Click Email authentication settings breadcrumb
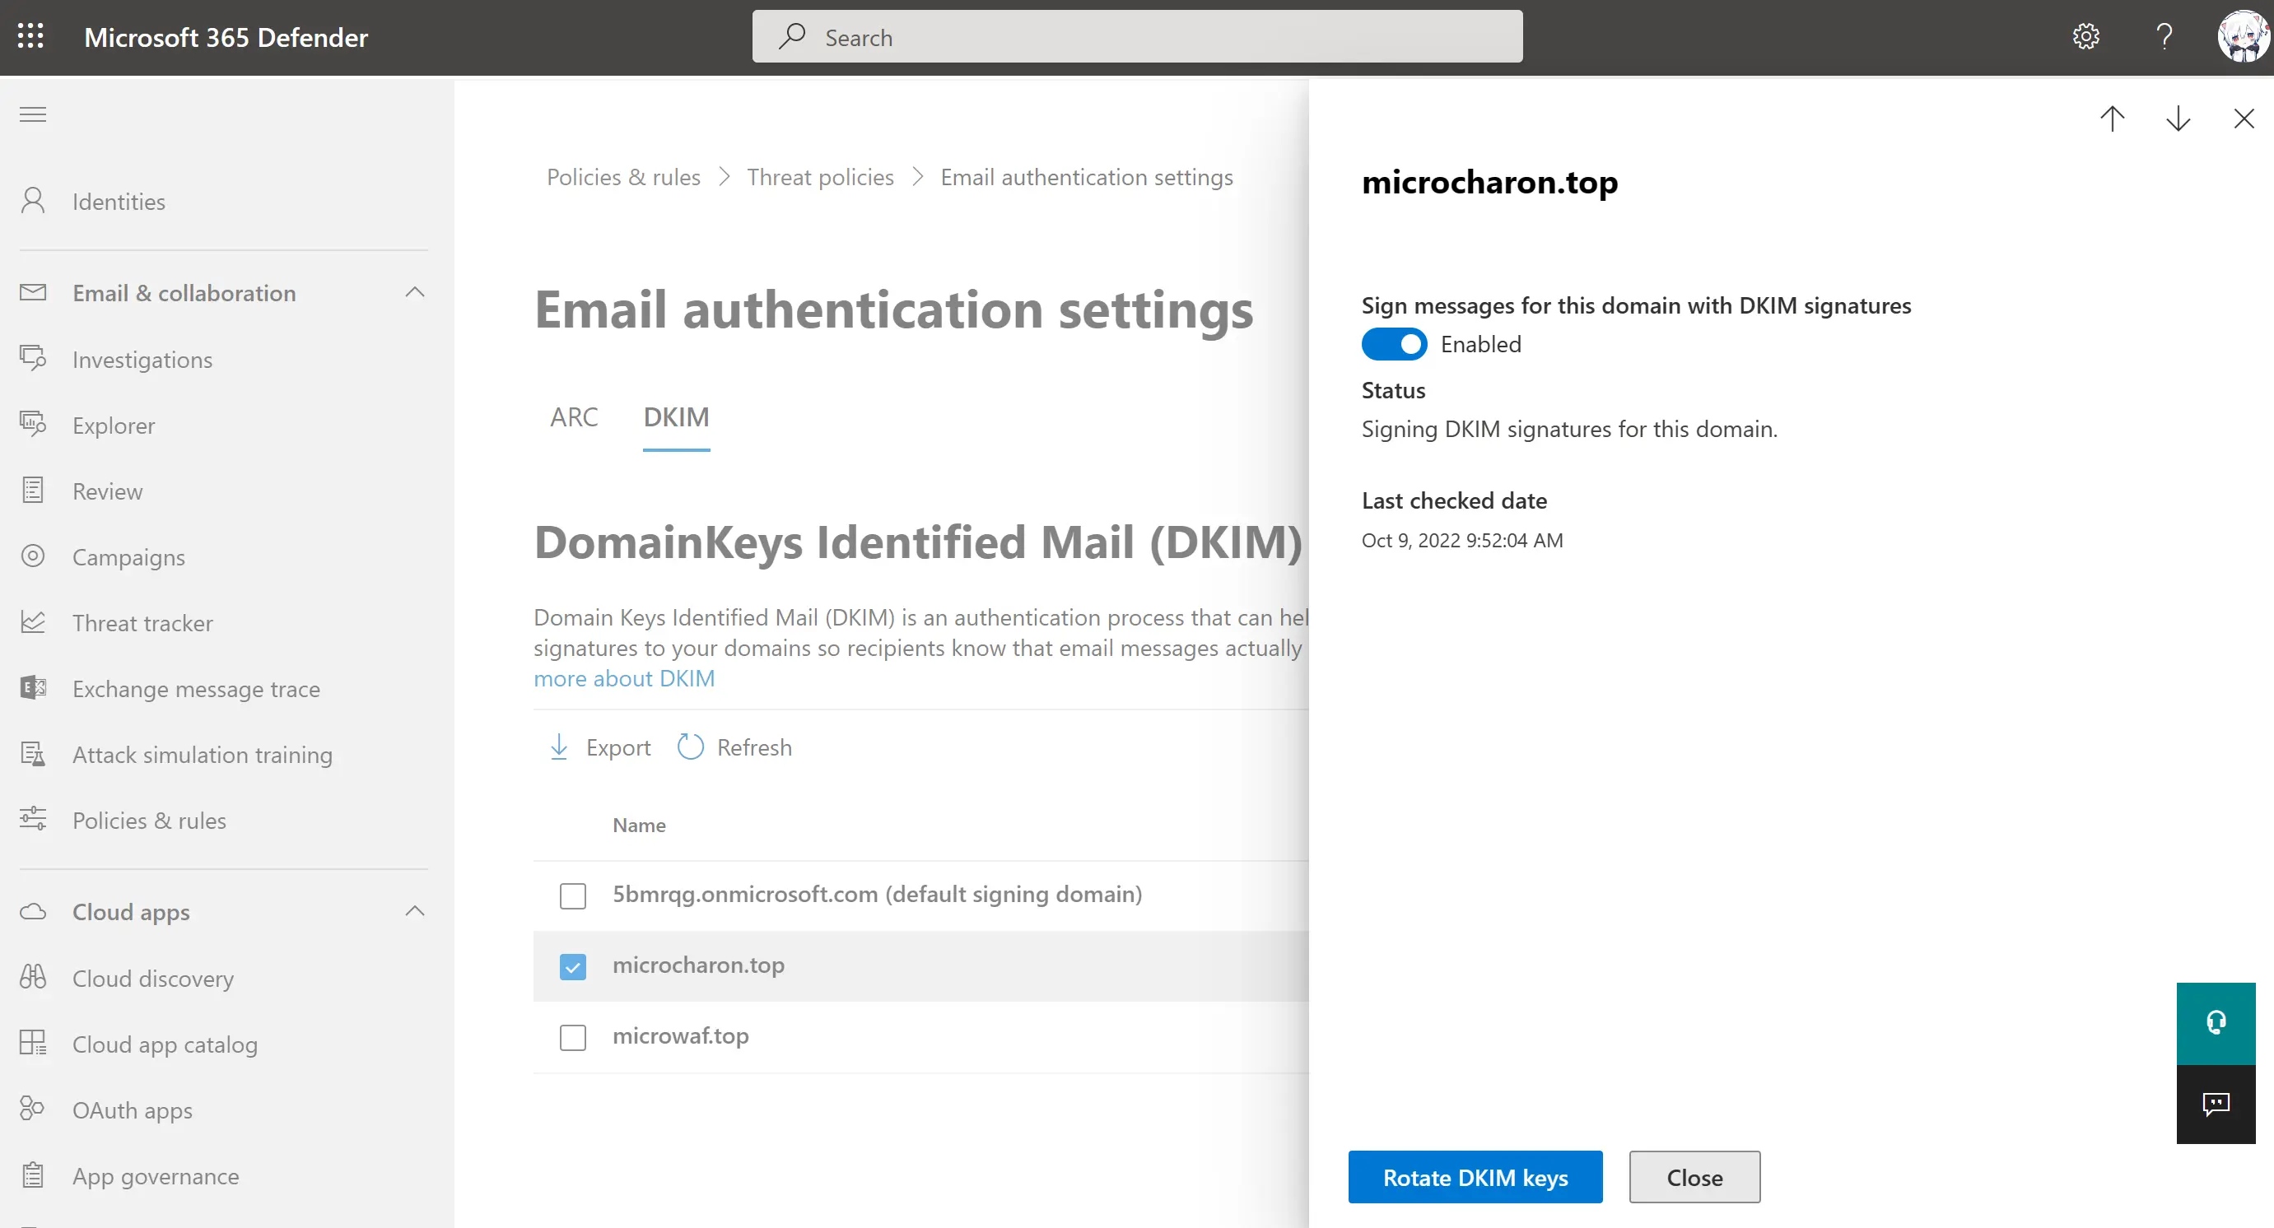This screenshot has width=2274, height=1228. coord(1087,177)
